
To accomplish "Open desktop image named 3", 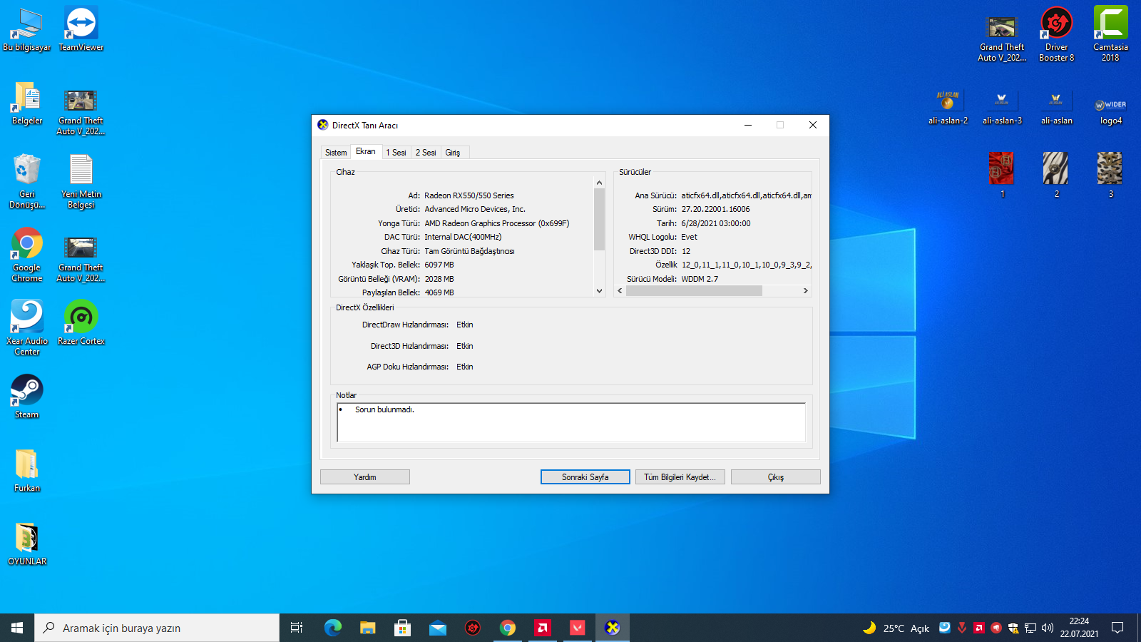I will pos(1110,175).
